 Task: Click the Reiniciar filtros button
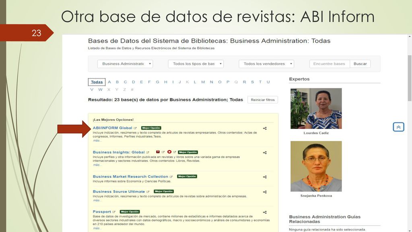[263, 100]
